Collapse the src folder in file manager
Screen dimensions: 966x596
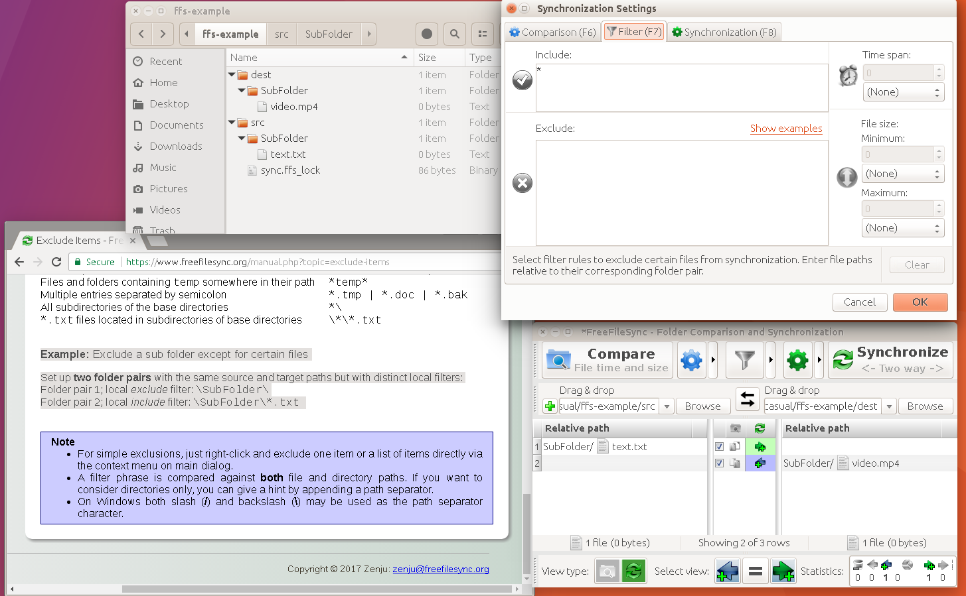232,123
